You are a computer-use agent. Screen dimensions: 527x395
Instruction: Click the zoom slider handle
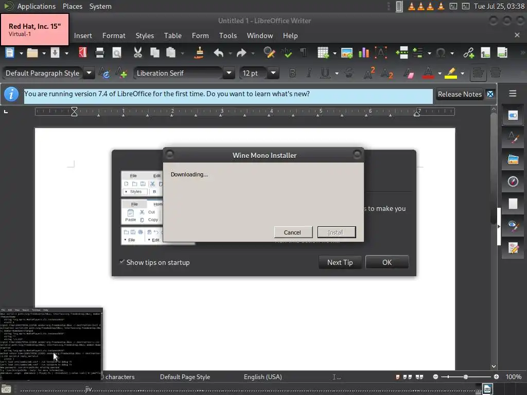[465, 377]
